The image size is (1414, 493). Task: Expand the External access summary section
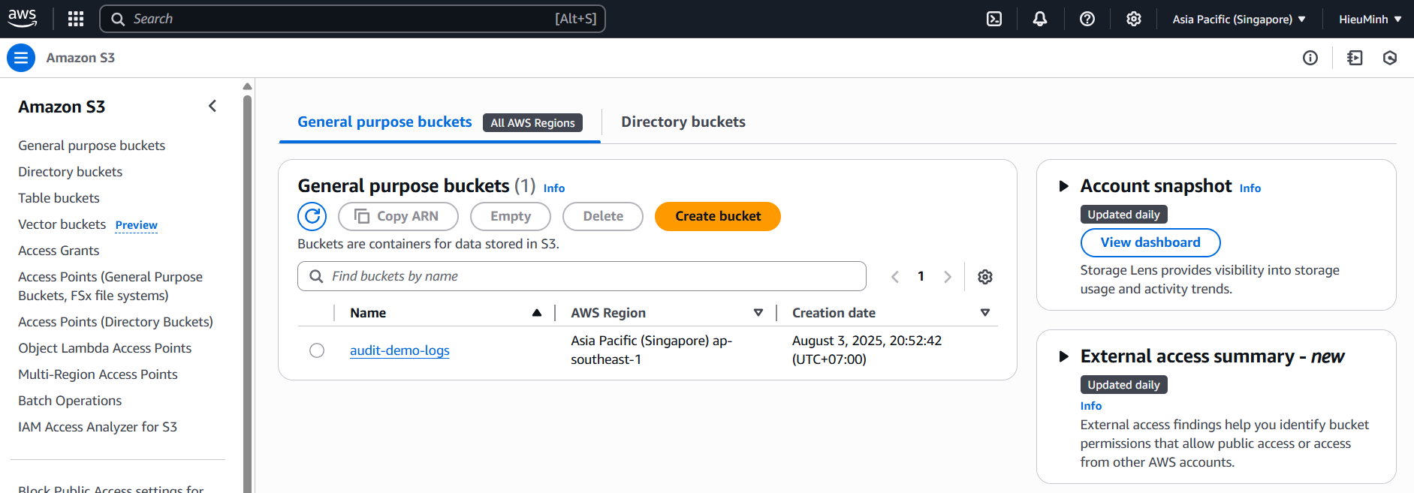[x=1063, y=356]
